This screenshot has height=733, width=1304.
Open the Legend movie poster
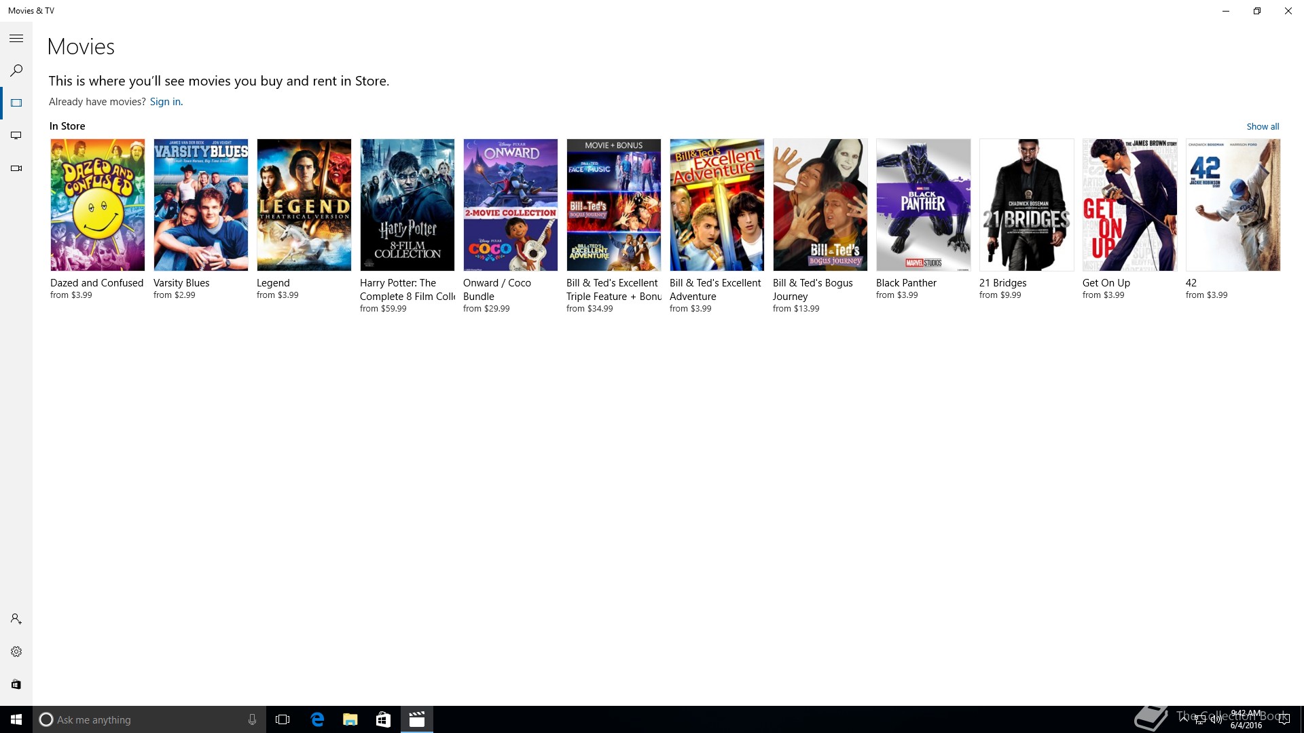pos(304,205)
